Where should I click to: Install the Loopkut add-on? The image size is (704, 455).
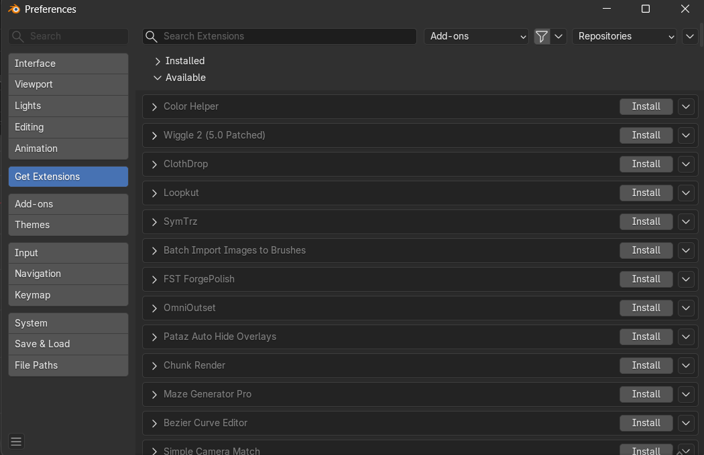[x=646, y=193]
